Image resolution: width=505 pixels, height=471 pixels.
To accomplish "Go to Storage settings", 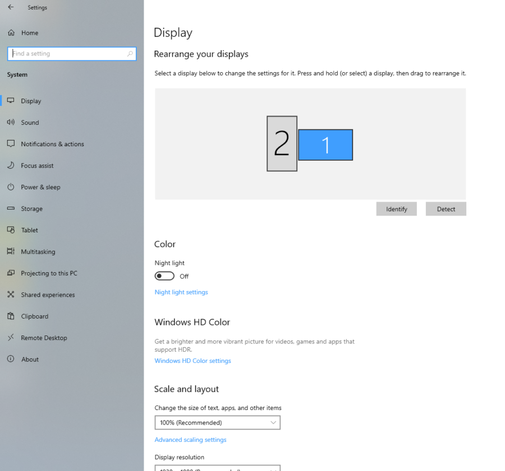I will tap(72, 208).
